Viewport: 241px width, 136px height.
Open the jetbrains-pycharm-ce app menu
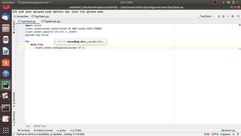click(34, 2)
